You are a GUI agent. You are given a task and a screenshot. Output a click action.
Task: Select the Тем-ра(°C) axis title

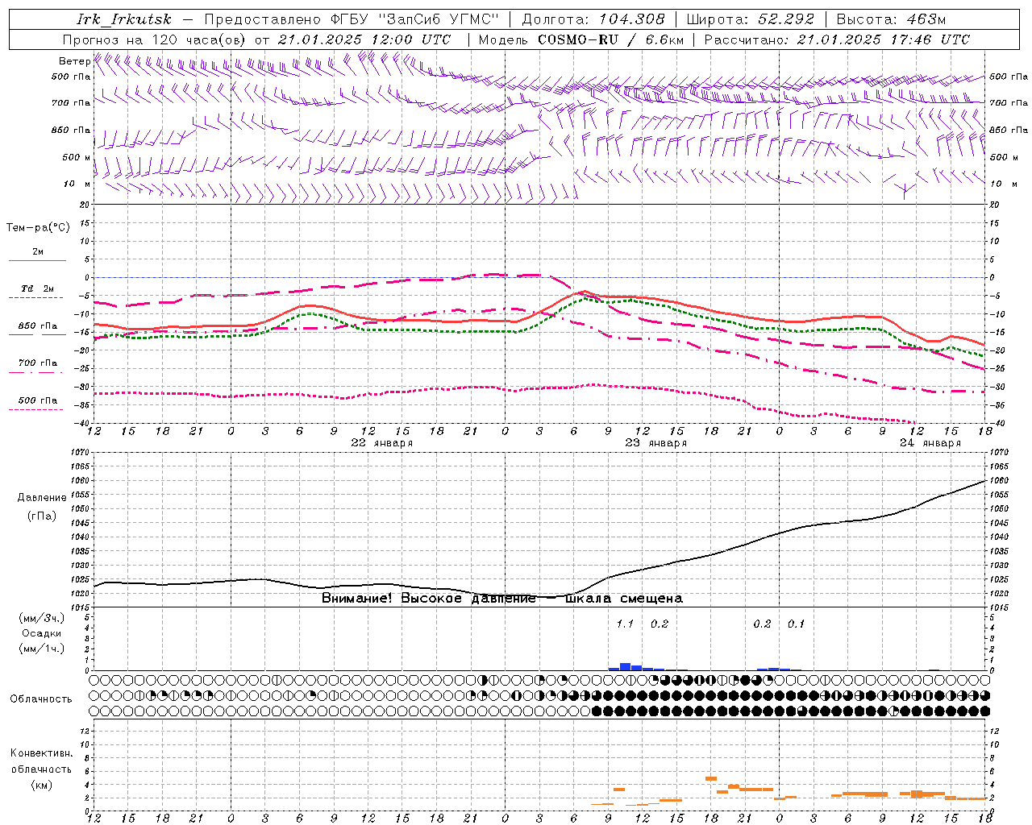38,228
